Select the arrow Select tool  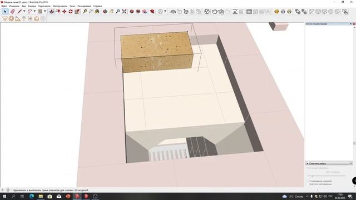point(5,11)
